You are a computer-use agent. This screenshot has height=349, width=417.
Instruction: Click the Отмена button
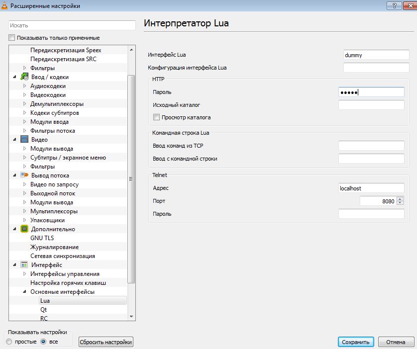(396, 342)
